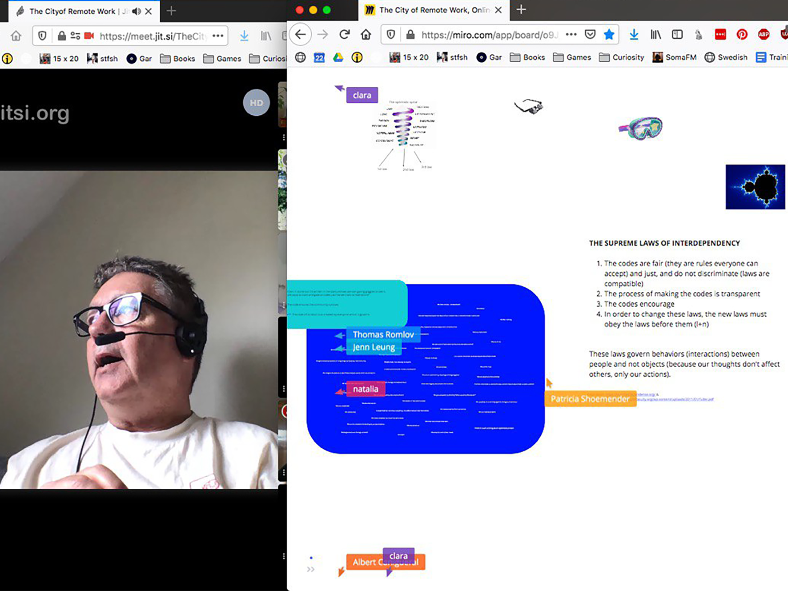Toggle the blue bookmark star
This screenshot has width=788, height=591.
point(609,35)
